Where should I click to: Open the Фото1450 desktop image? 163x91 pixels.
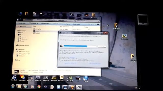pos(54,79)
